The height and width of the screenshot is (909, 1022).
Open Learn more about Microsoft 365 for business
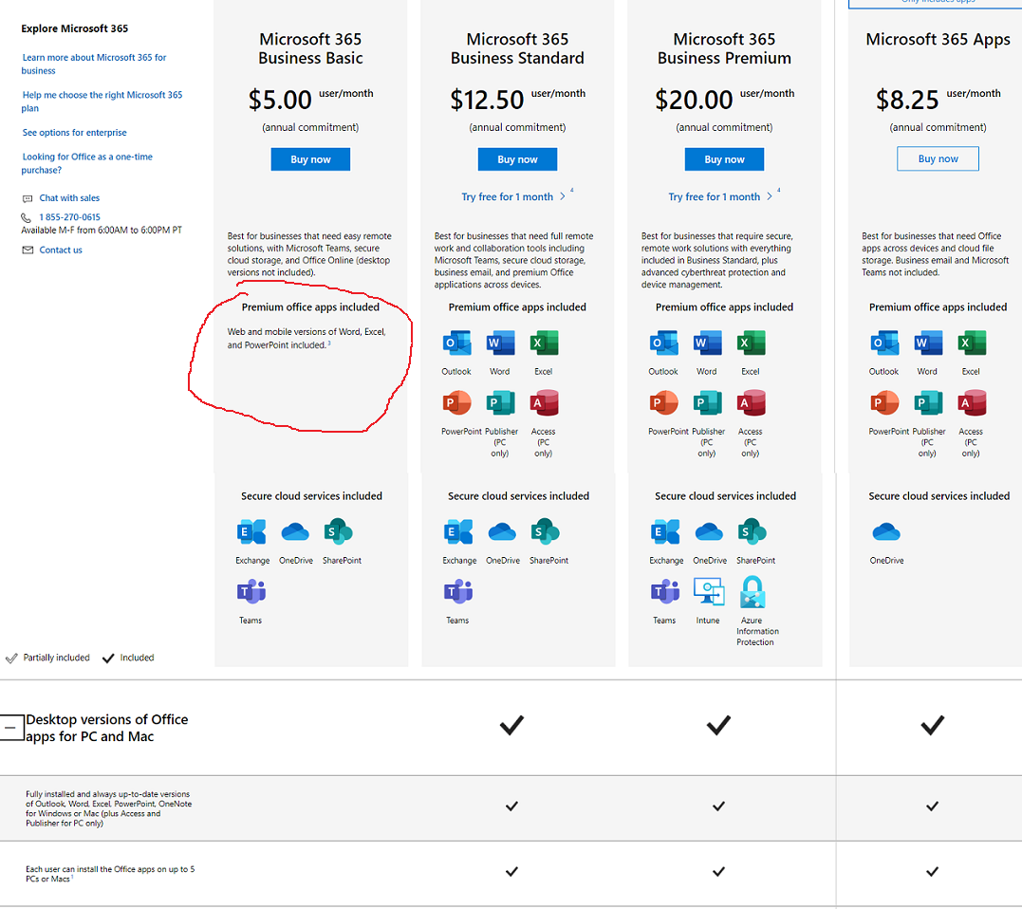pyautogui.click(x=94, y=64)
